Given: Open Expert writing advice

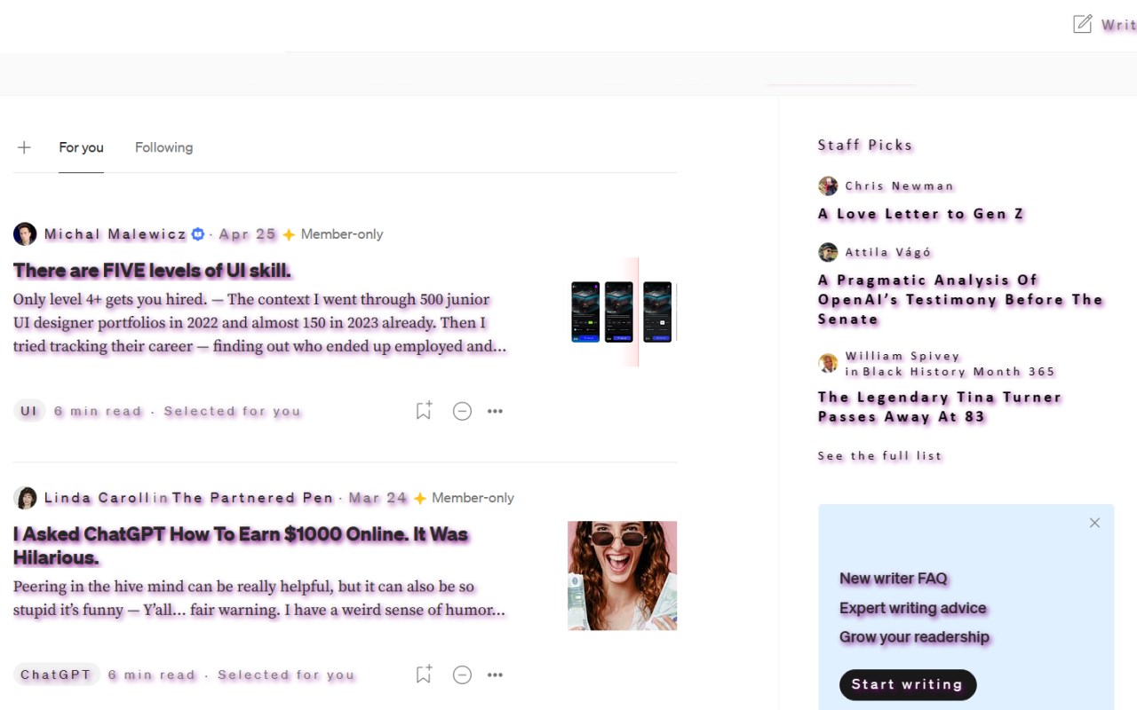Looking at the screenshot, I should [x=913, y=608].
